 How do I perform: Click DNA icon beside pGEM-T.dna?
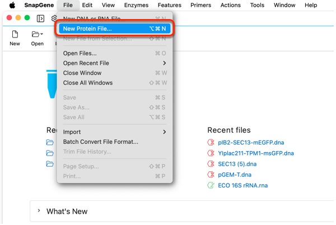[211, 175]
